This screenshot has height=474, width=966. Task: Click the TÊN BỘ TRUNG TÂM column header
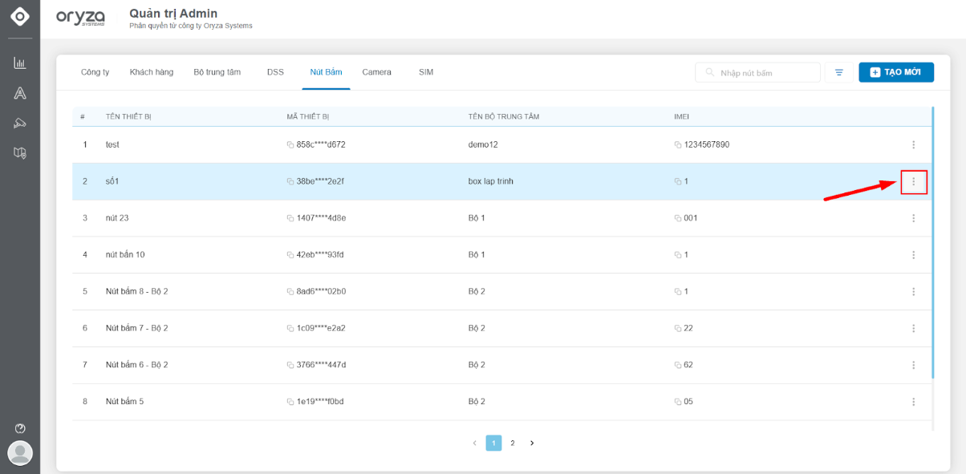[x=504, y=117]
